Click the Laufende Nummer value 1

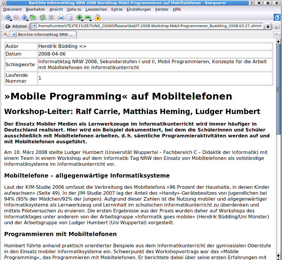tap(155, 78)
